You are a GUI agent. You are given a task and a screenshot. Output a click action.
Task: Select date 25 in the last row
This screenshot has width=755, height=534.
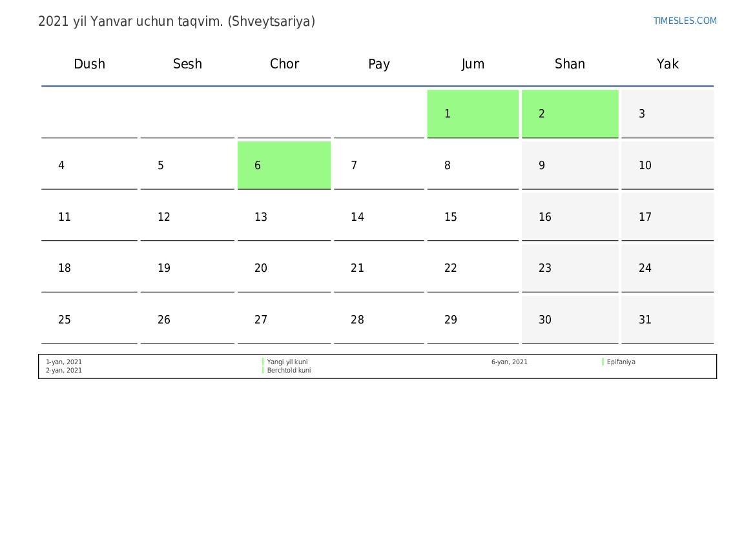[x=89, y=320]
